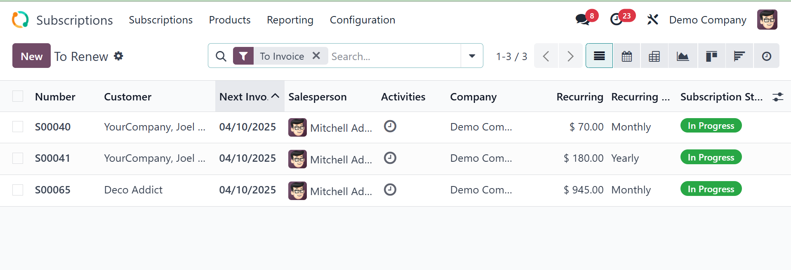Screen dimensions: 791x270
Task: Sort by Customer column header
Action: pyautogui.click(x=128, y=97)
